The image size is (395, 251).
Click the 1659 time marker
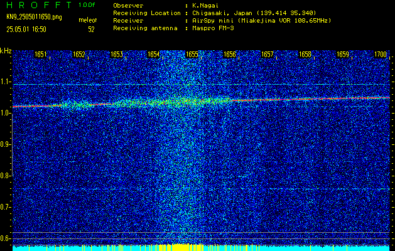coord(343,55)
